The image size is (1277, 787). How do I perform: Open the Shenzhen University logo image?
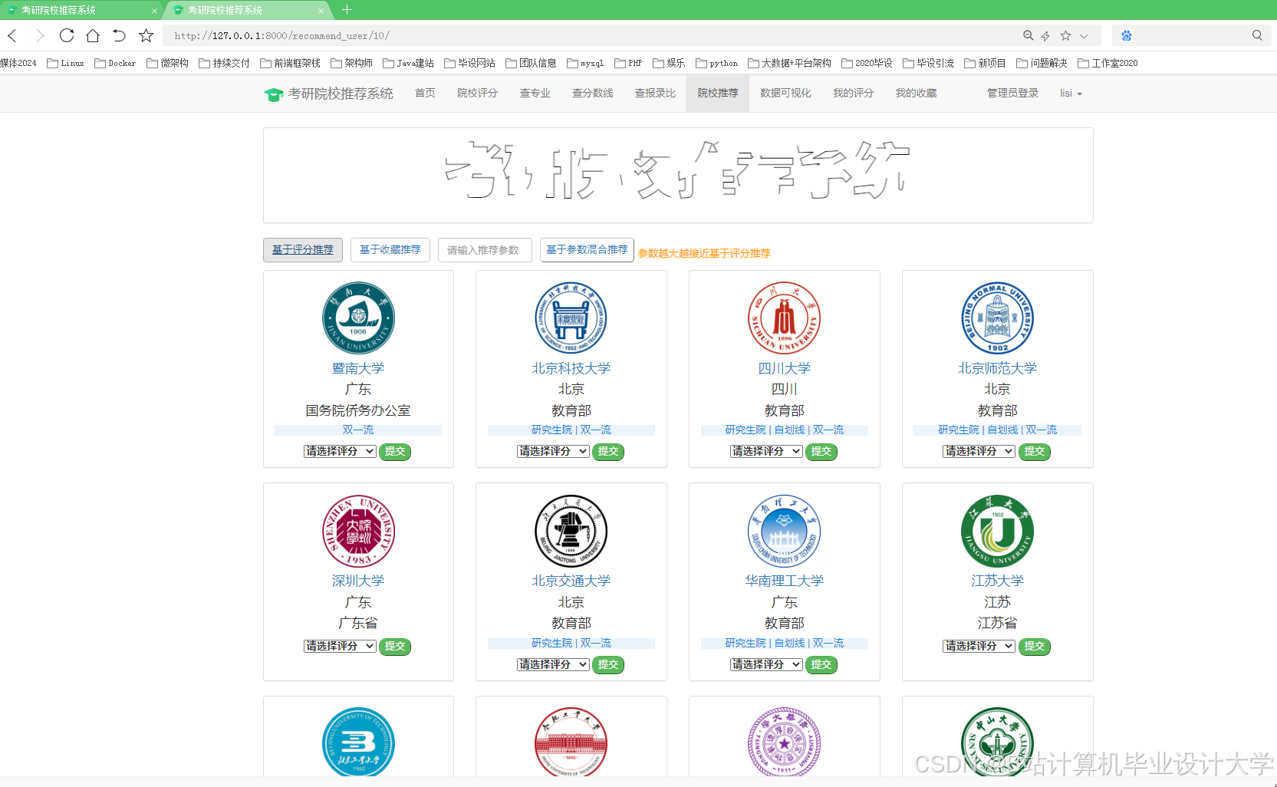coord(358,531)
